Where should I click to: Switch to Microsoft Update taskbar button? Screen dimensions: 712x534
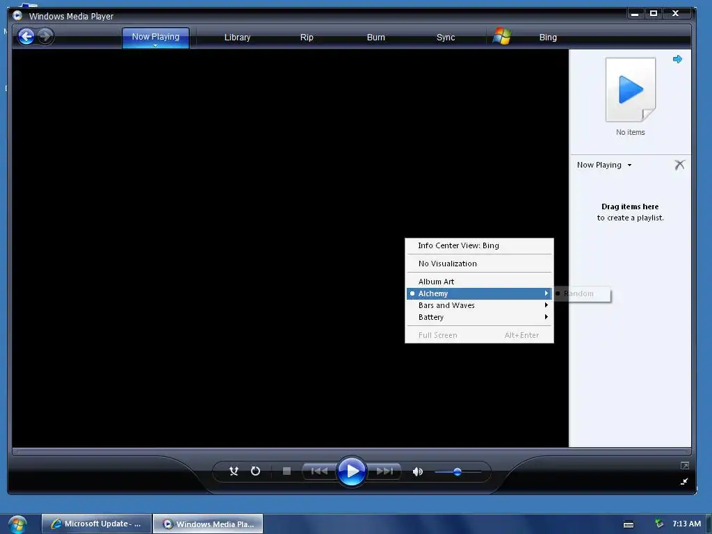coord(96,524)
